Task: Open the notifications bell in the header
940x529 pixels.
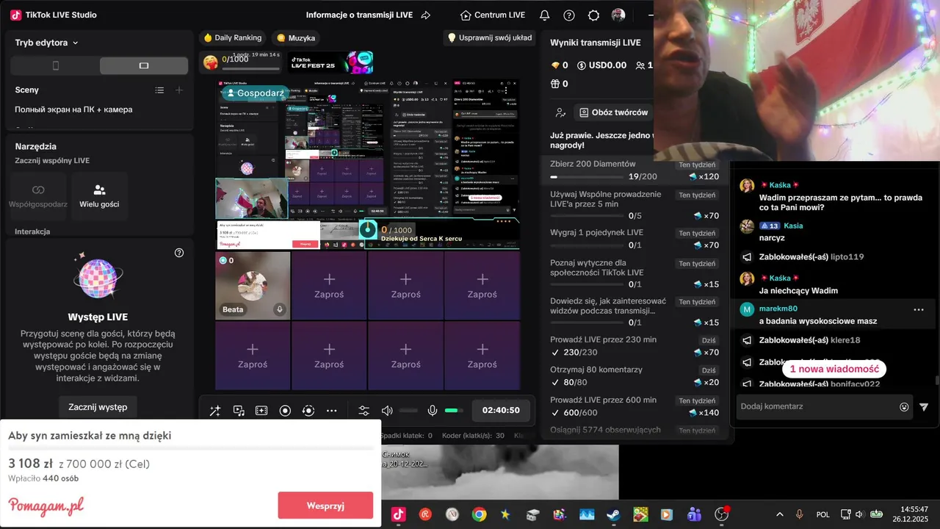Action: coord(544,15)
